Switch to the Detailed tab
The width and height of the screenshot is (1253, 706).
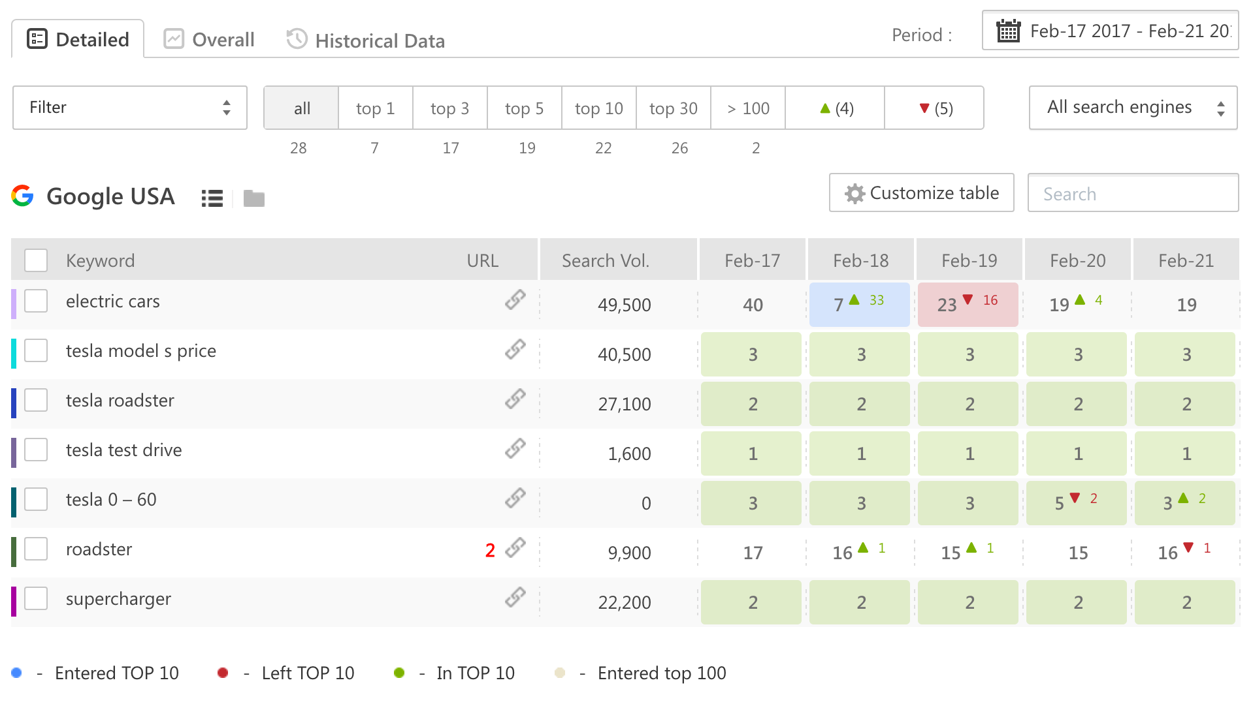pos(78,39)
